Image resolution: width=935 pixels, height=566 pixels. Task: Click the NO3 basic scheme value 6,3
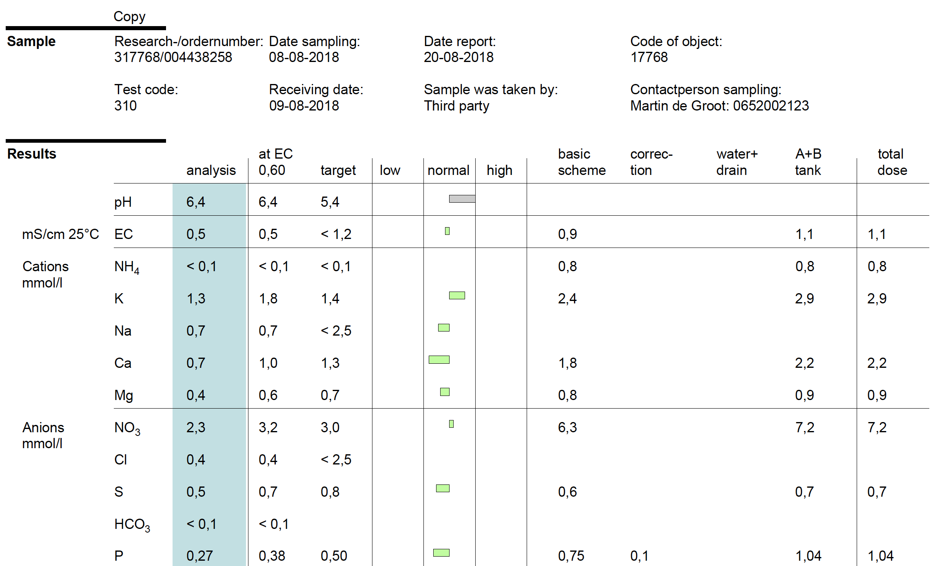567,428
